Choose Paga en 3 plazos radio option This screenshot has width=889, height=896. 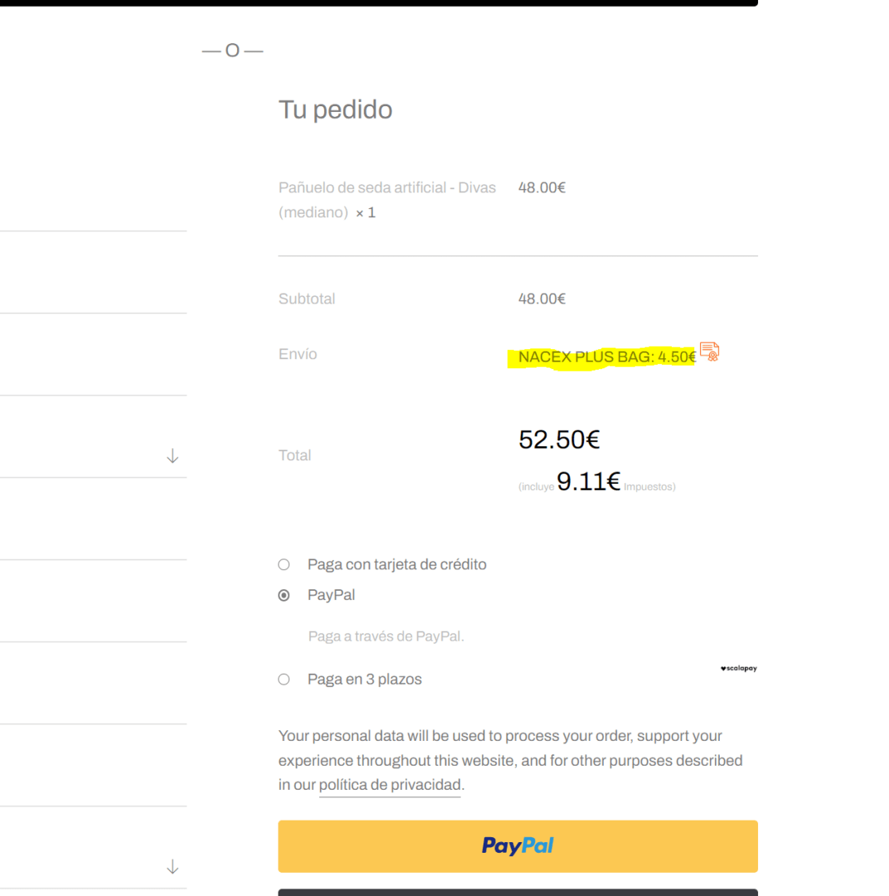click(x=284, y=679)
